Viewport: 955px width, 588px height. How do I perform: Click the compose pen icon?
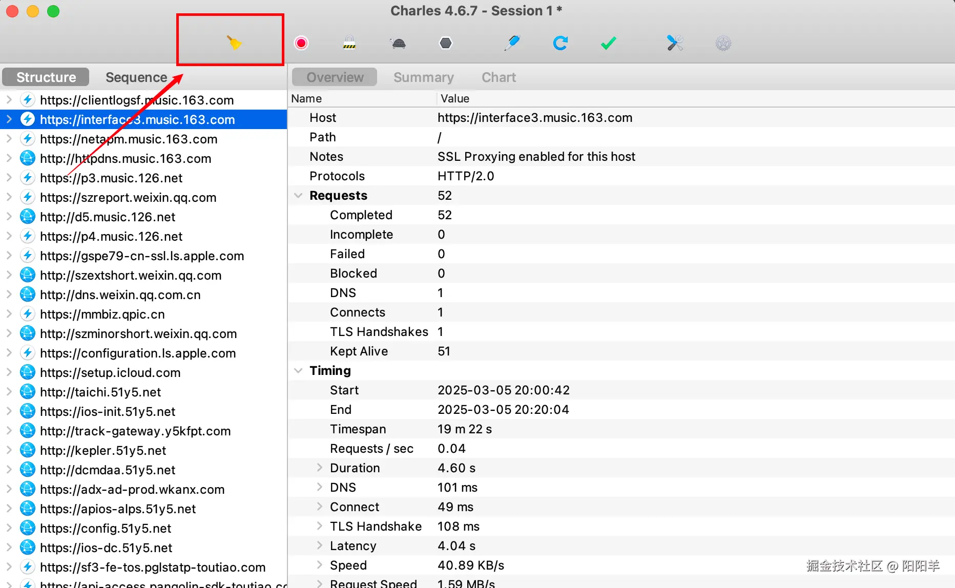pyautogui.click(x=512, y=43)
